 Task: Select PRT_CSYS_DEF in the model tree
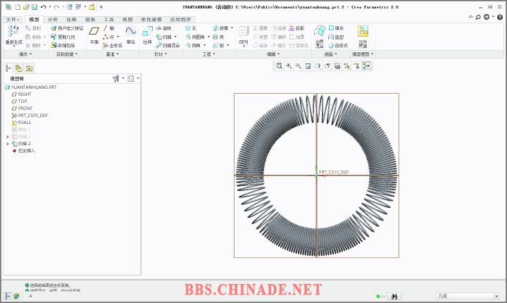coord(32,115)
